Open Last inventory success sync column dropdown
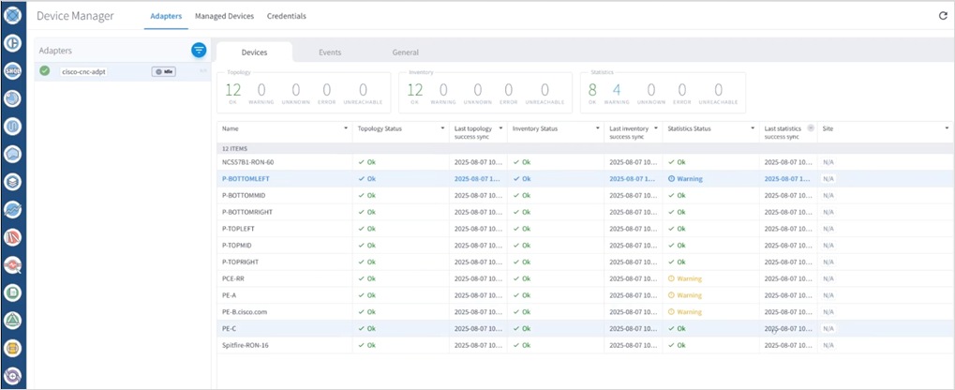This screenshot has height=390, width=955. pos(656,128)
